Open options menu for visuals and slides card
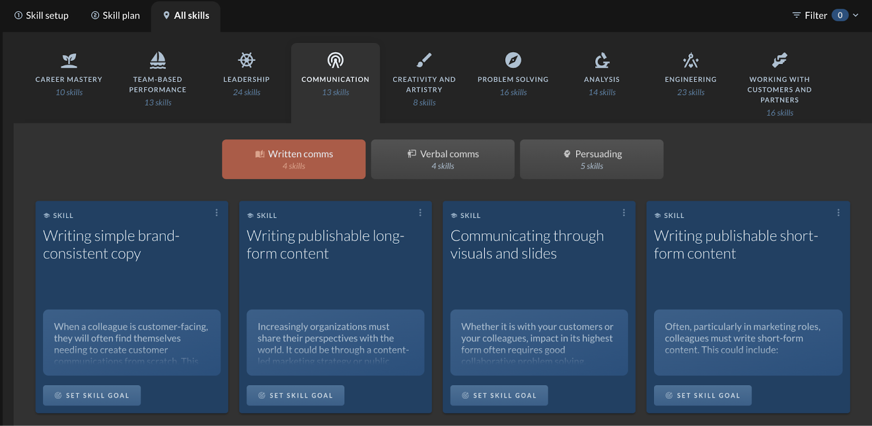The width and height of the screenshot is (872, 426). tap(624, 213)
